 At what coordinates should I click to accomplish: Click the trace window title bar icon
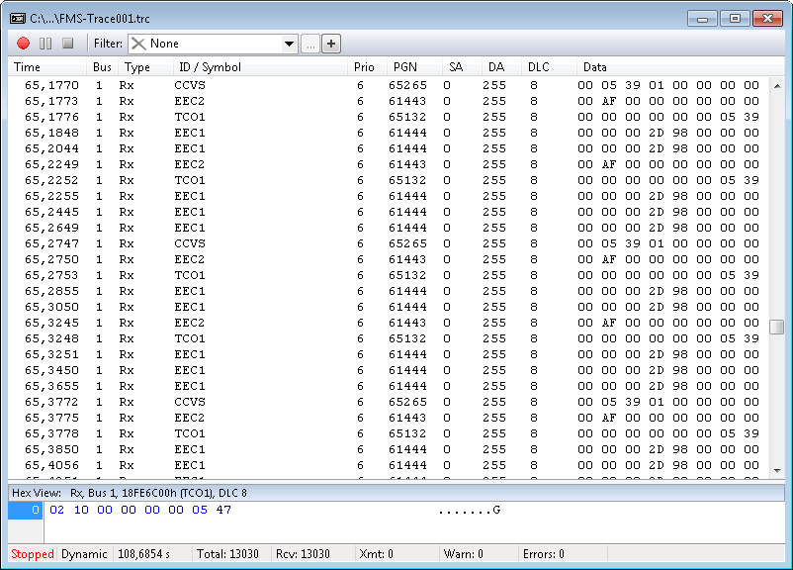pos(18,19)
